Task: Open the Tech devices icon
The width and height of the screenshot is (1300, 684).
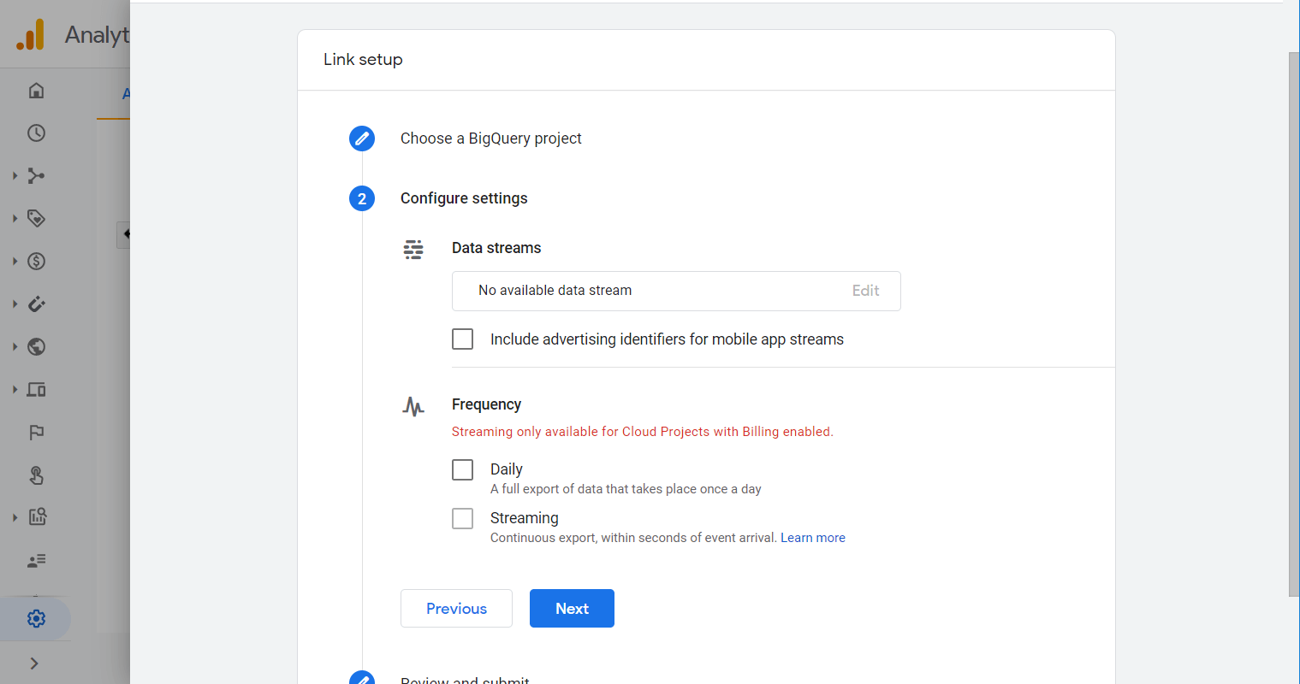Action: click(x=36, y=390)
